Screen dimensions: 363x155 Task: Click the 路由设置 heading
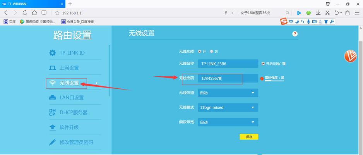click(72, 35)
